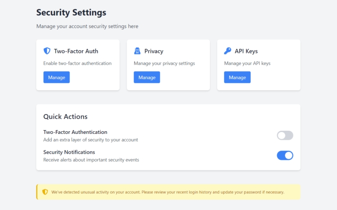
Task: Click the unusual activity warning message
Action: coord(168,192)
